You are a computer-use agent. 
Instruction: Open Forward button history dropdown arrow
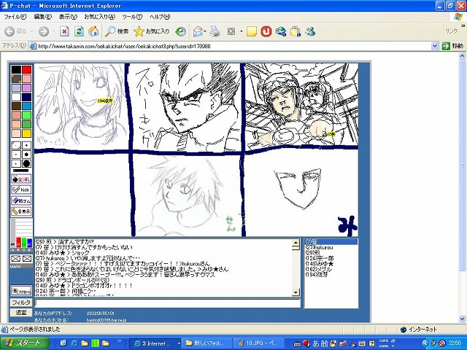point(54,31)
